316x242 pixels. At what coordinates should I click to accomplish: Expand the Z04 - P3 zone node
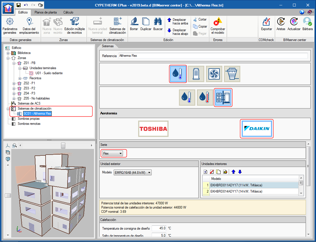pyautogui.click(x=14, y=94)
